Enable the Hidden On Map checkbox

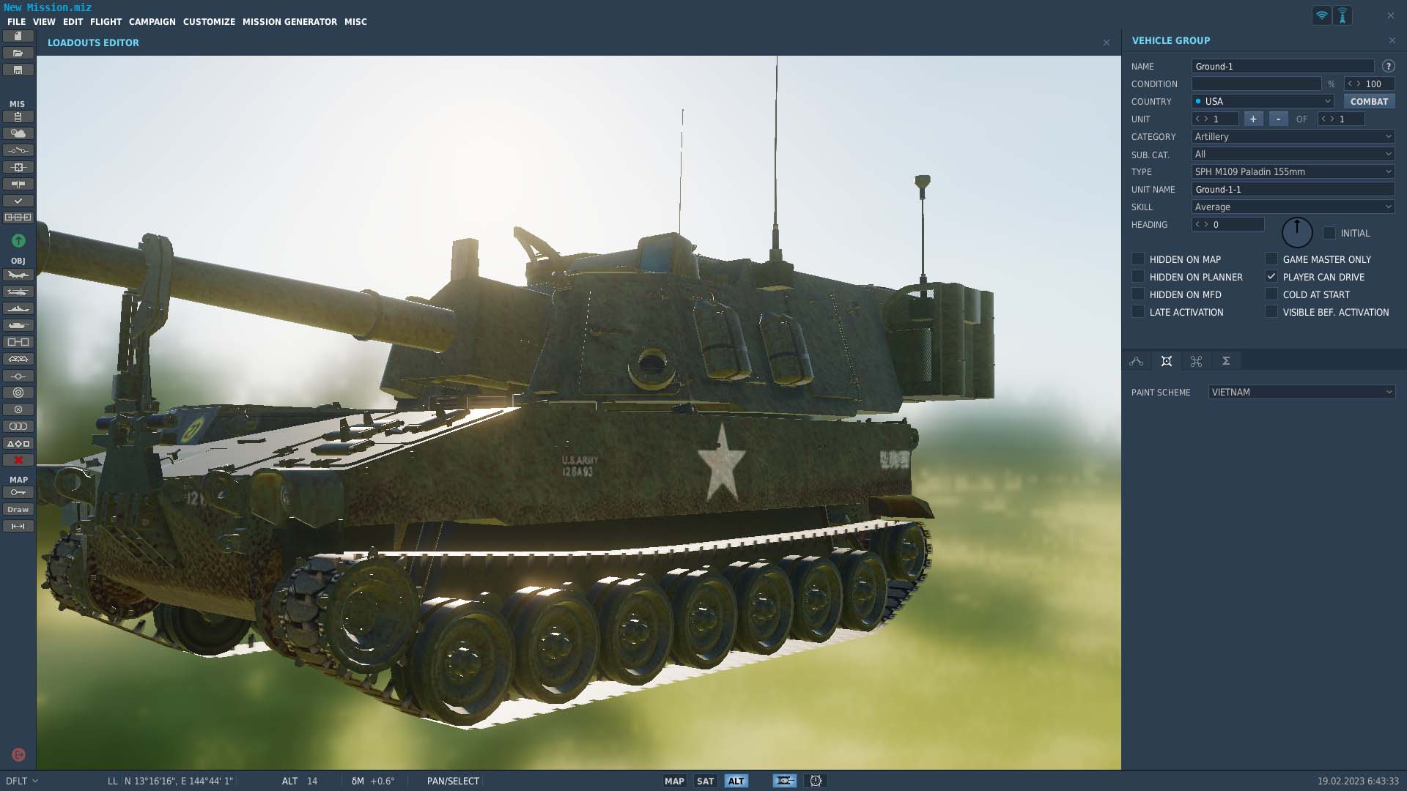(1138, 259)
